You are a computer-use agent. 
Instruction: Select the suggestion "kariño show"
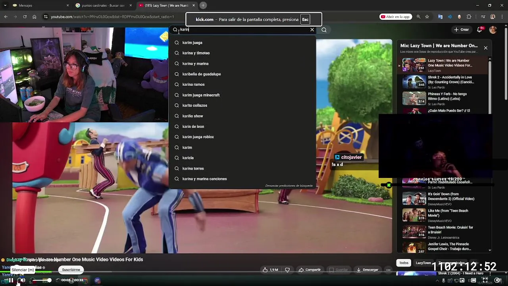(242, 116)
